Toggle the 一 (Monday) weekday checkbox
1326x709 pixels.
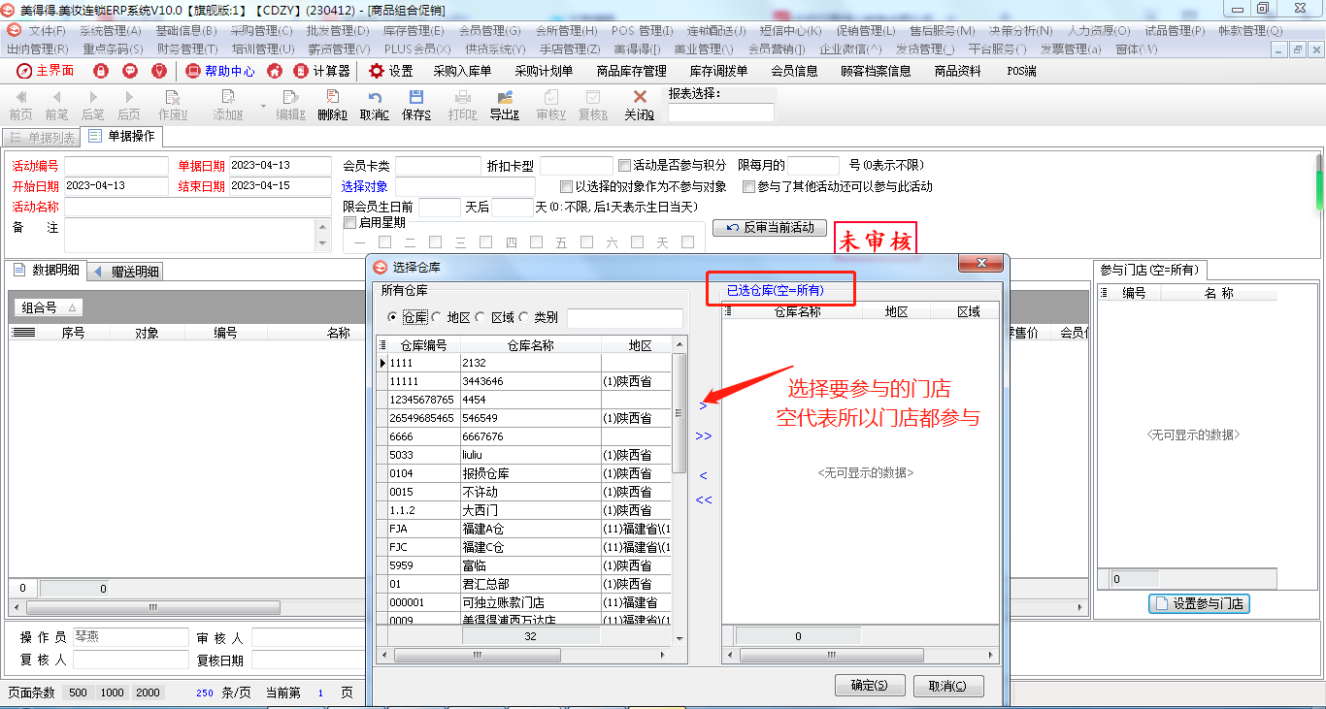point(384,242)
